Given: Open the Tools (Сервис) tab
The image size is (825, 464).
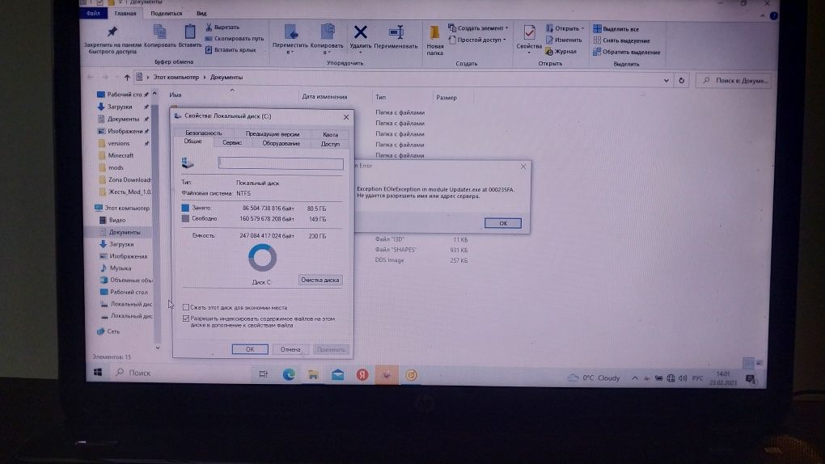Looking at the screenshot, I should click(x=232, y=142).
